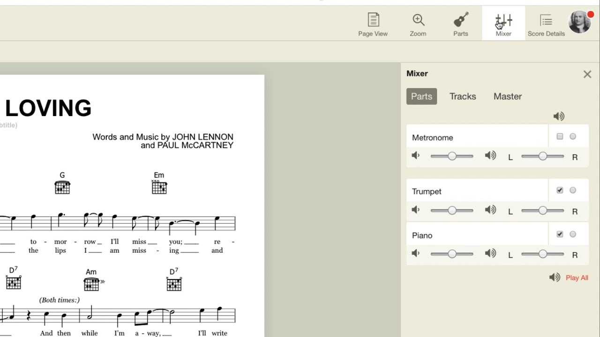This screenshot has height=337, width=600.
Task: Click the Mixer panel heading
Action: click(x=417, y=73)
